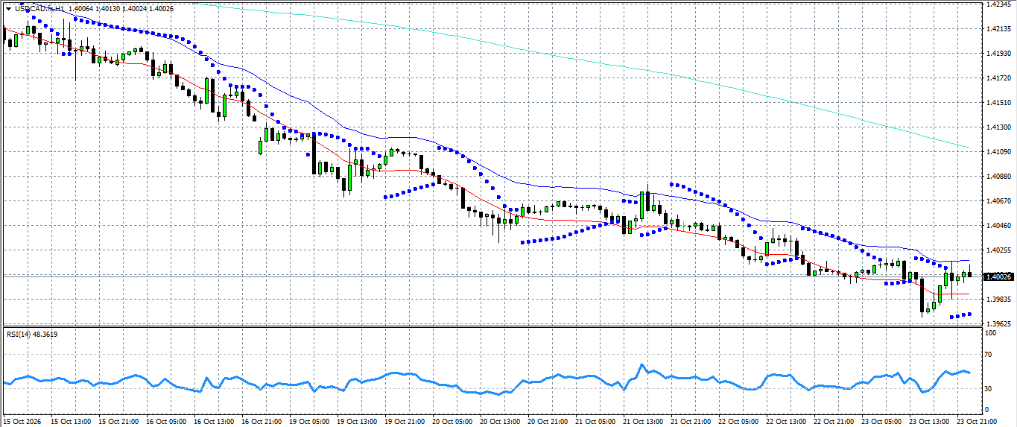
Task: Open the chart menu arrow beside USDCAD.f
Action: pyautogui.click(x=8, y=9)
